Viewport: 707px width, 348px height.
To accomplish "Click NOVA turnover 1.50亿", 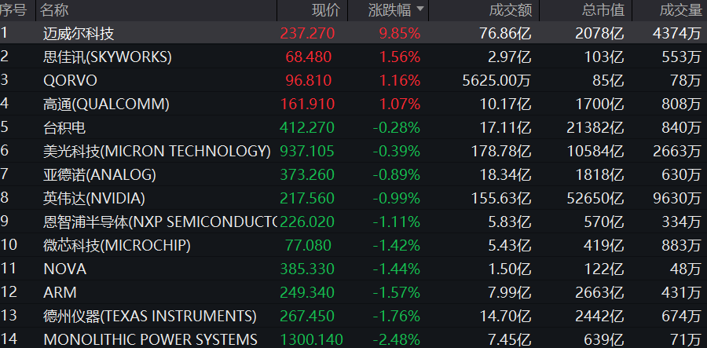I will pyautogui.click(x=509, y=269).
